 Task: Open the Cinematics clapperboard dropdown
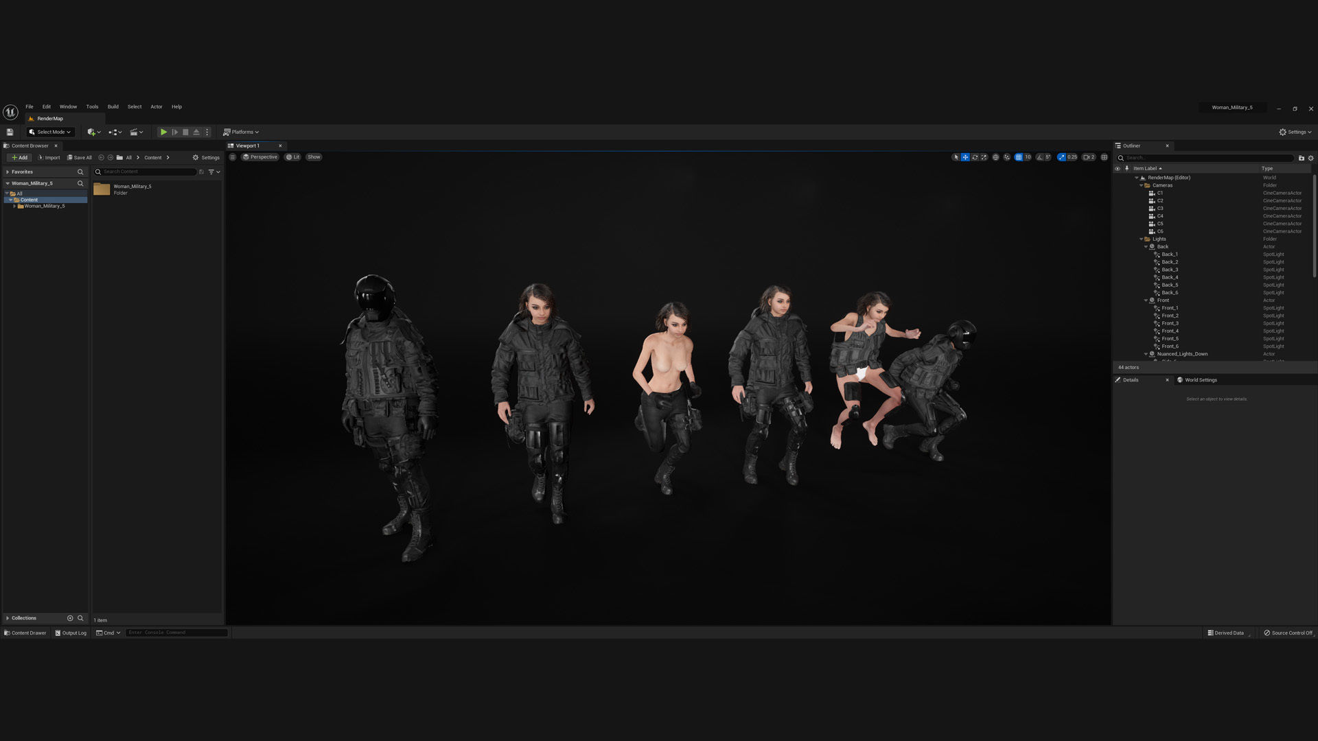click(x=136, y=132)
